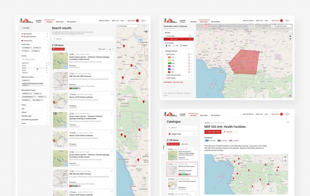
Task: Zoom in on the Health Facilities preview map
Action: pyautogui.click(x=285, y=157)
